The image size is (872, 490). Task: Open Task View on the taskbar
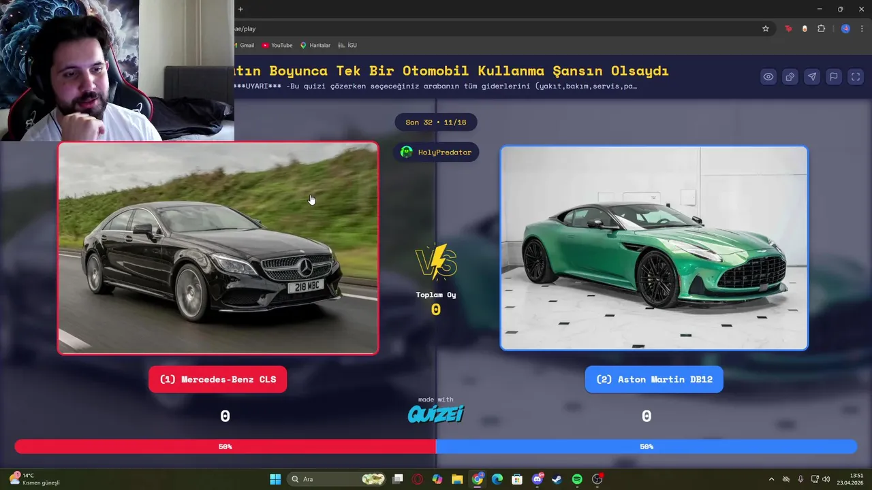(x=398, y=479)
